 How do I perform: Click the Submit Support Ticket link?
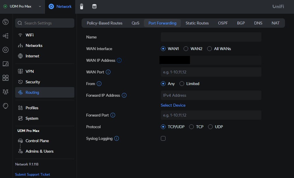[x=32, y=175]
